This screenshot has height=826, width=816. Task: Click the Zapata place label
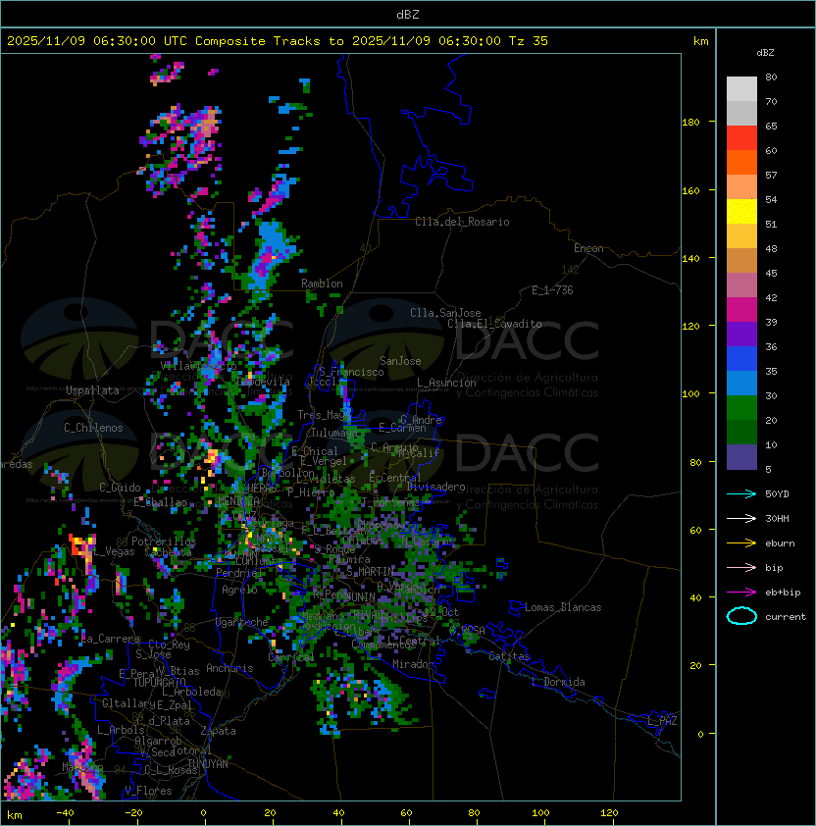click(218, 731)
